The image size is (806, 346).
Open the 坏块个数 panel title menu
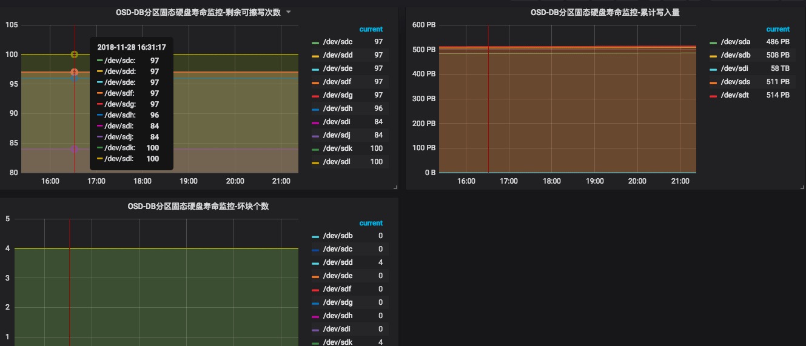point(198,206)
